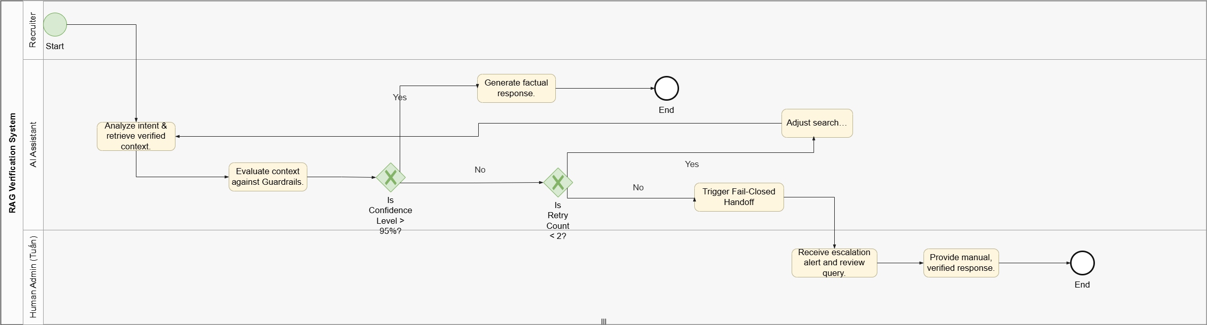
Task: Click the No label between the two gateways
Action: 480,170
